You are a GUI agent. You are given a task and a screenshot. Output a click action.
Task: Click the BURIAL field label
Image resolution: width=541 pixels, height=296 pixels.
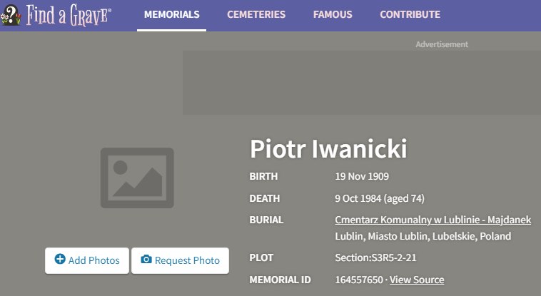[x=266, y=220]
